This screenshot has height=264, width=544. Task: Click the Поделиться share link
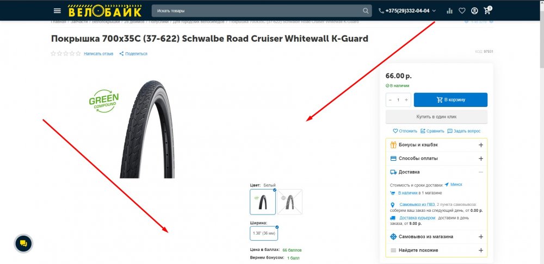[133, 54]
